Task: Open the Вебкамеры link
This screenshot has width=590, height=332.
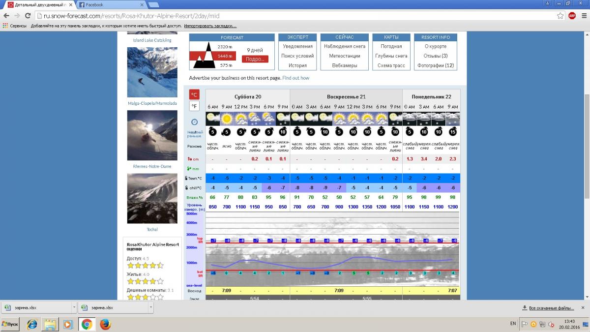Action: [x=345, y=65]
